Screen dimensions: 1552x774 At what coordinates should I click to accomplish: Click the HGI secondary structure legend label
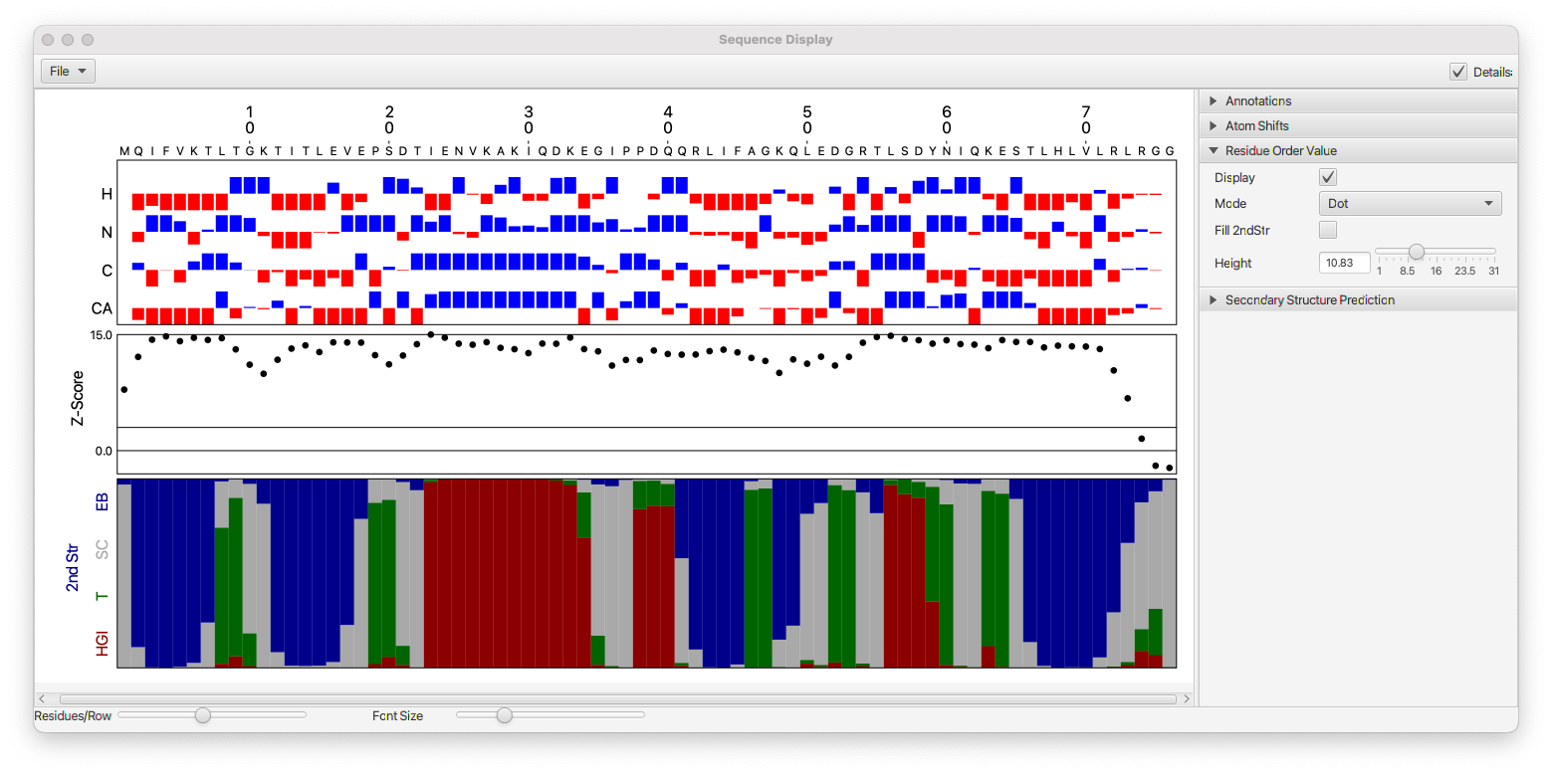[102, 644]
